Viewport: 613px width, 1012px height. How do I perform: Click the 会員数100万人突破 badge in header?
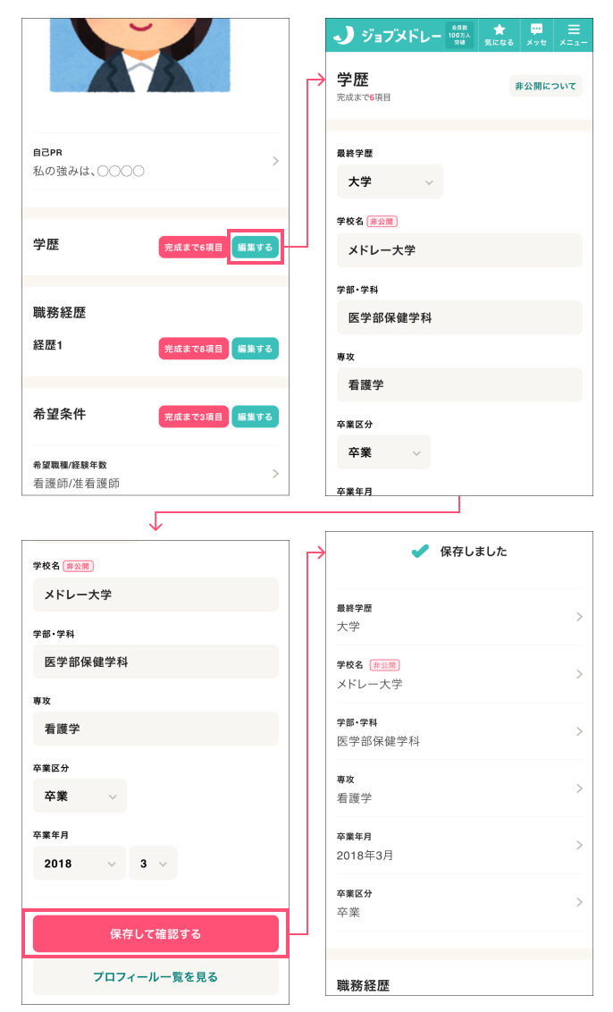pos(460,35)
